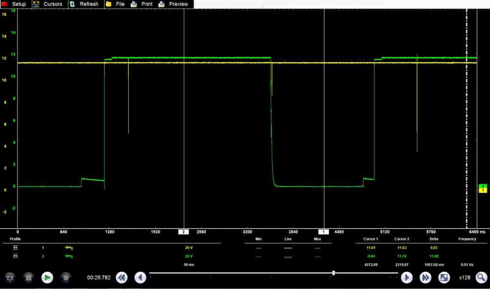The image size is (490, 289).
Task: Open the 50 ms time base setting
Action: coord(188,264)
